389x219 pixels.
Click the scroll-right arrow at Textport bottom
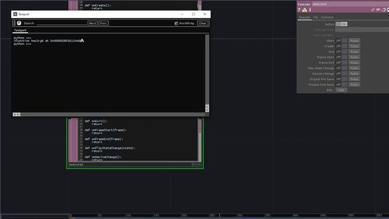tap(18, 114)
